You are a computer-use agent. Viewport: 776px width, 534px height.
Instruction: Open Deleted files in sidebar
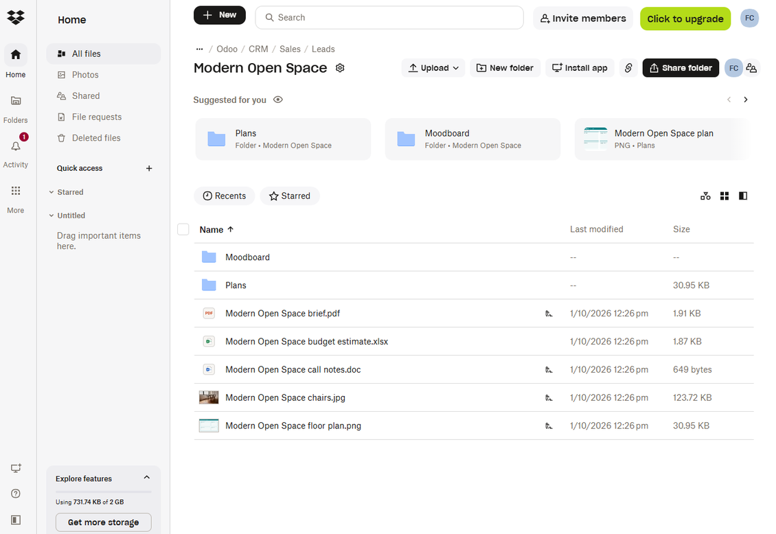[104, 138]
